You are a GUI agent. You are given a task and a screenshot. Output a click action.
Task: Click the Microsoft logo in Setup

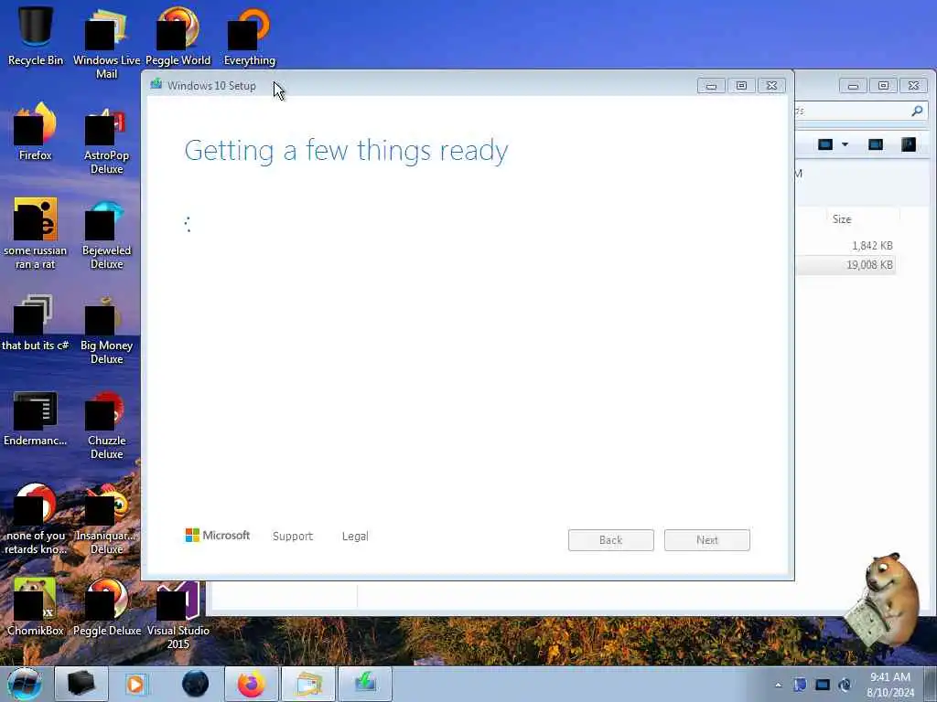coord(218,536)
